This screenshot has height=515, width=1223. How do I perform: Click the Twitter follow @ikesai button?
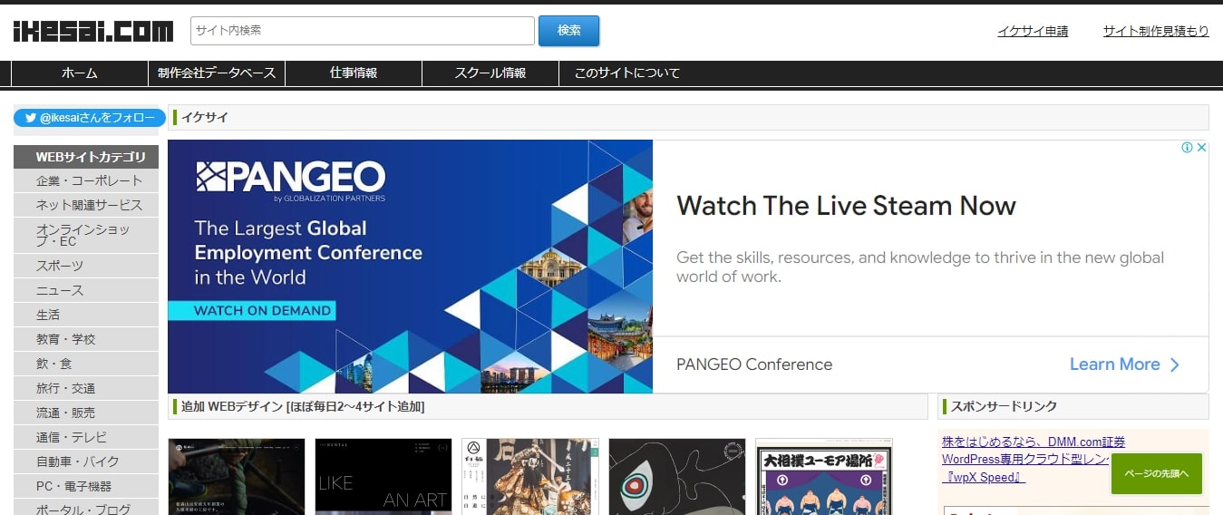pos(90,118)
